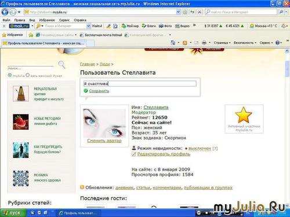Open the Безопасность dropdown menu
The width and height of the screenshot is (290, 217).
point(245,43)
